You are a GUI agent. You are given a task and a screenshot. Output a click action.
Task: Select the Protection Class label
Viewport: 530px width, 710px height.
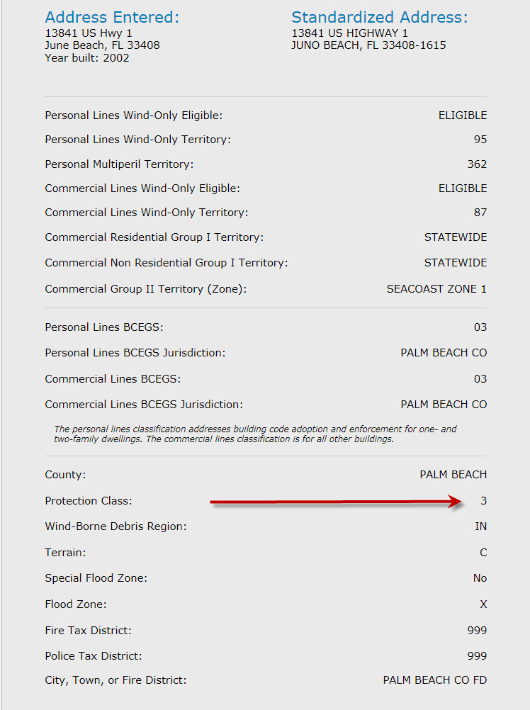click(89, 501)
